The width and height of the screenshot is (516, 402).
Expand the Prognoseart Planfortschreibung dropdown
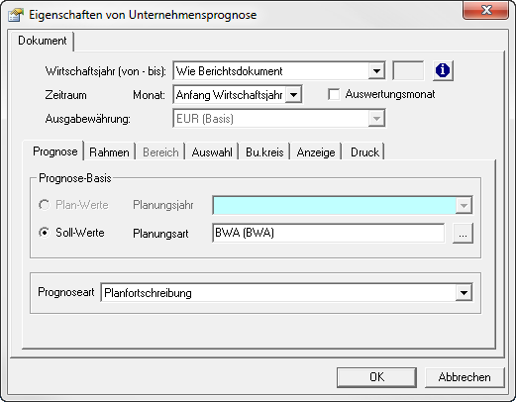tap(464, 293)
